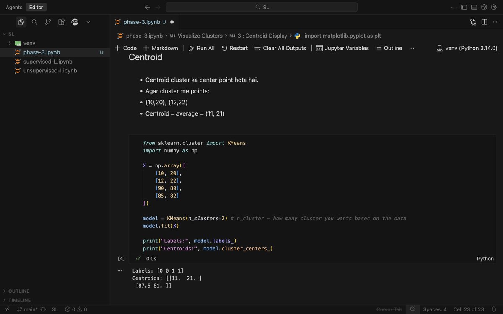
Task: Go forward with the right arrow
Action: click(x=158, y=7)
